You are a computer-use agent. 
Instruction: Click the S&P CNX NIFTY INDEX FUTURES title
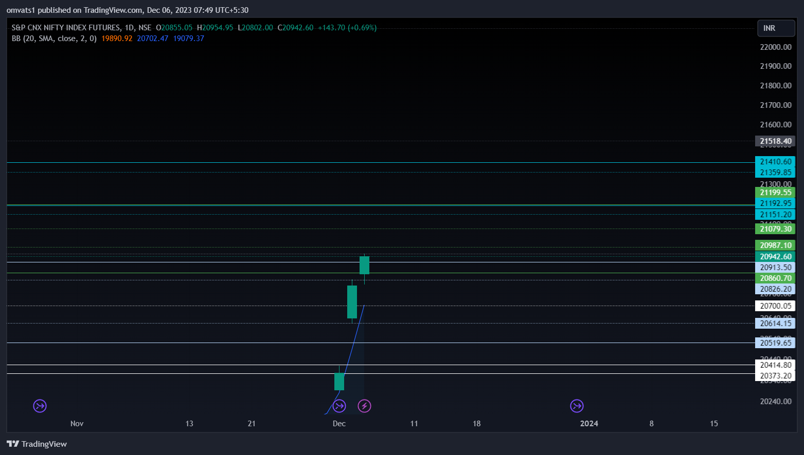(x=66, y=28)
